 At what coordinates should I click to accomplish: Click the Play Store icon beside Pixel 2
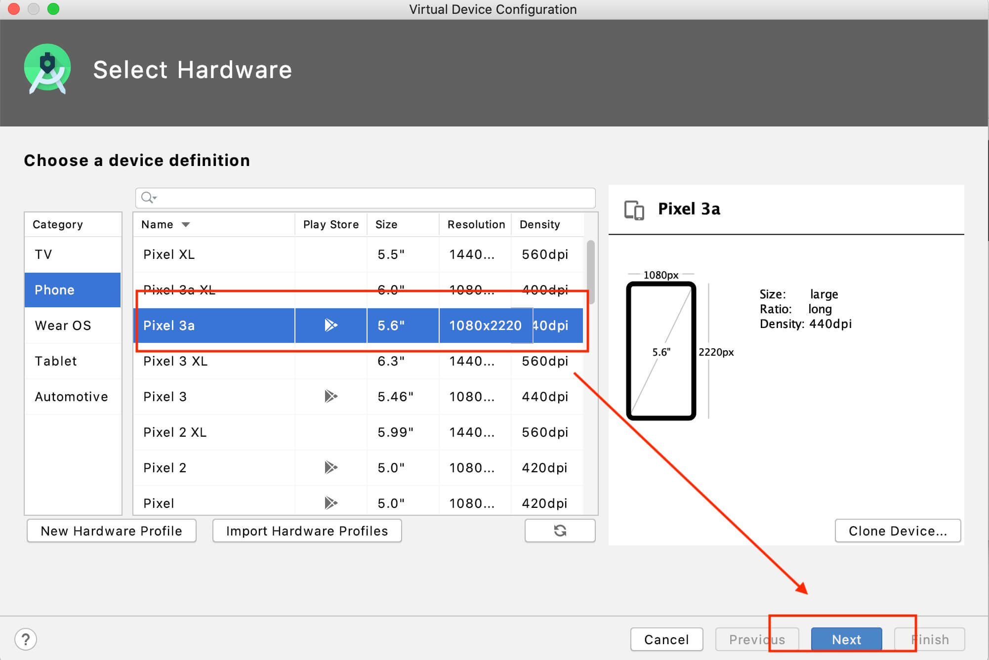point(330,467)
